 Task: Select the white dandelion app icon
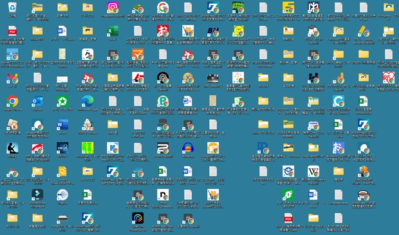[x=62, y=195]
